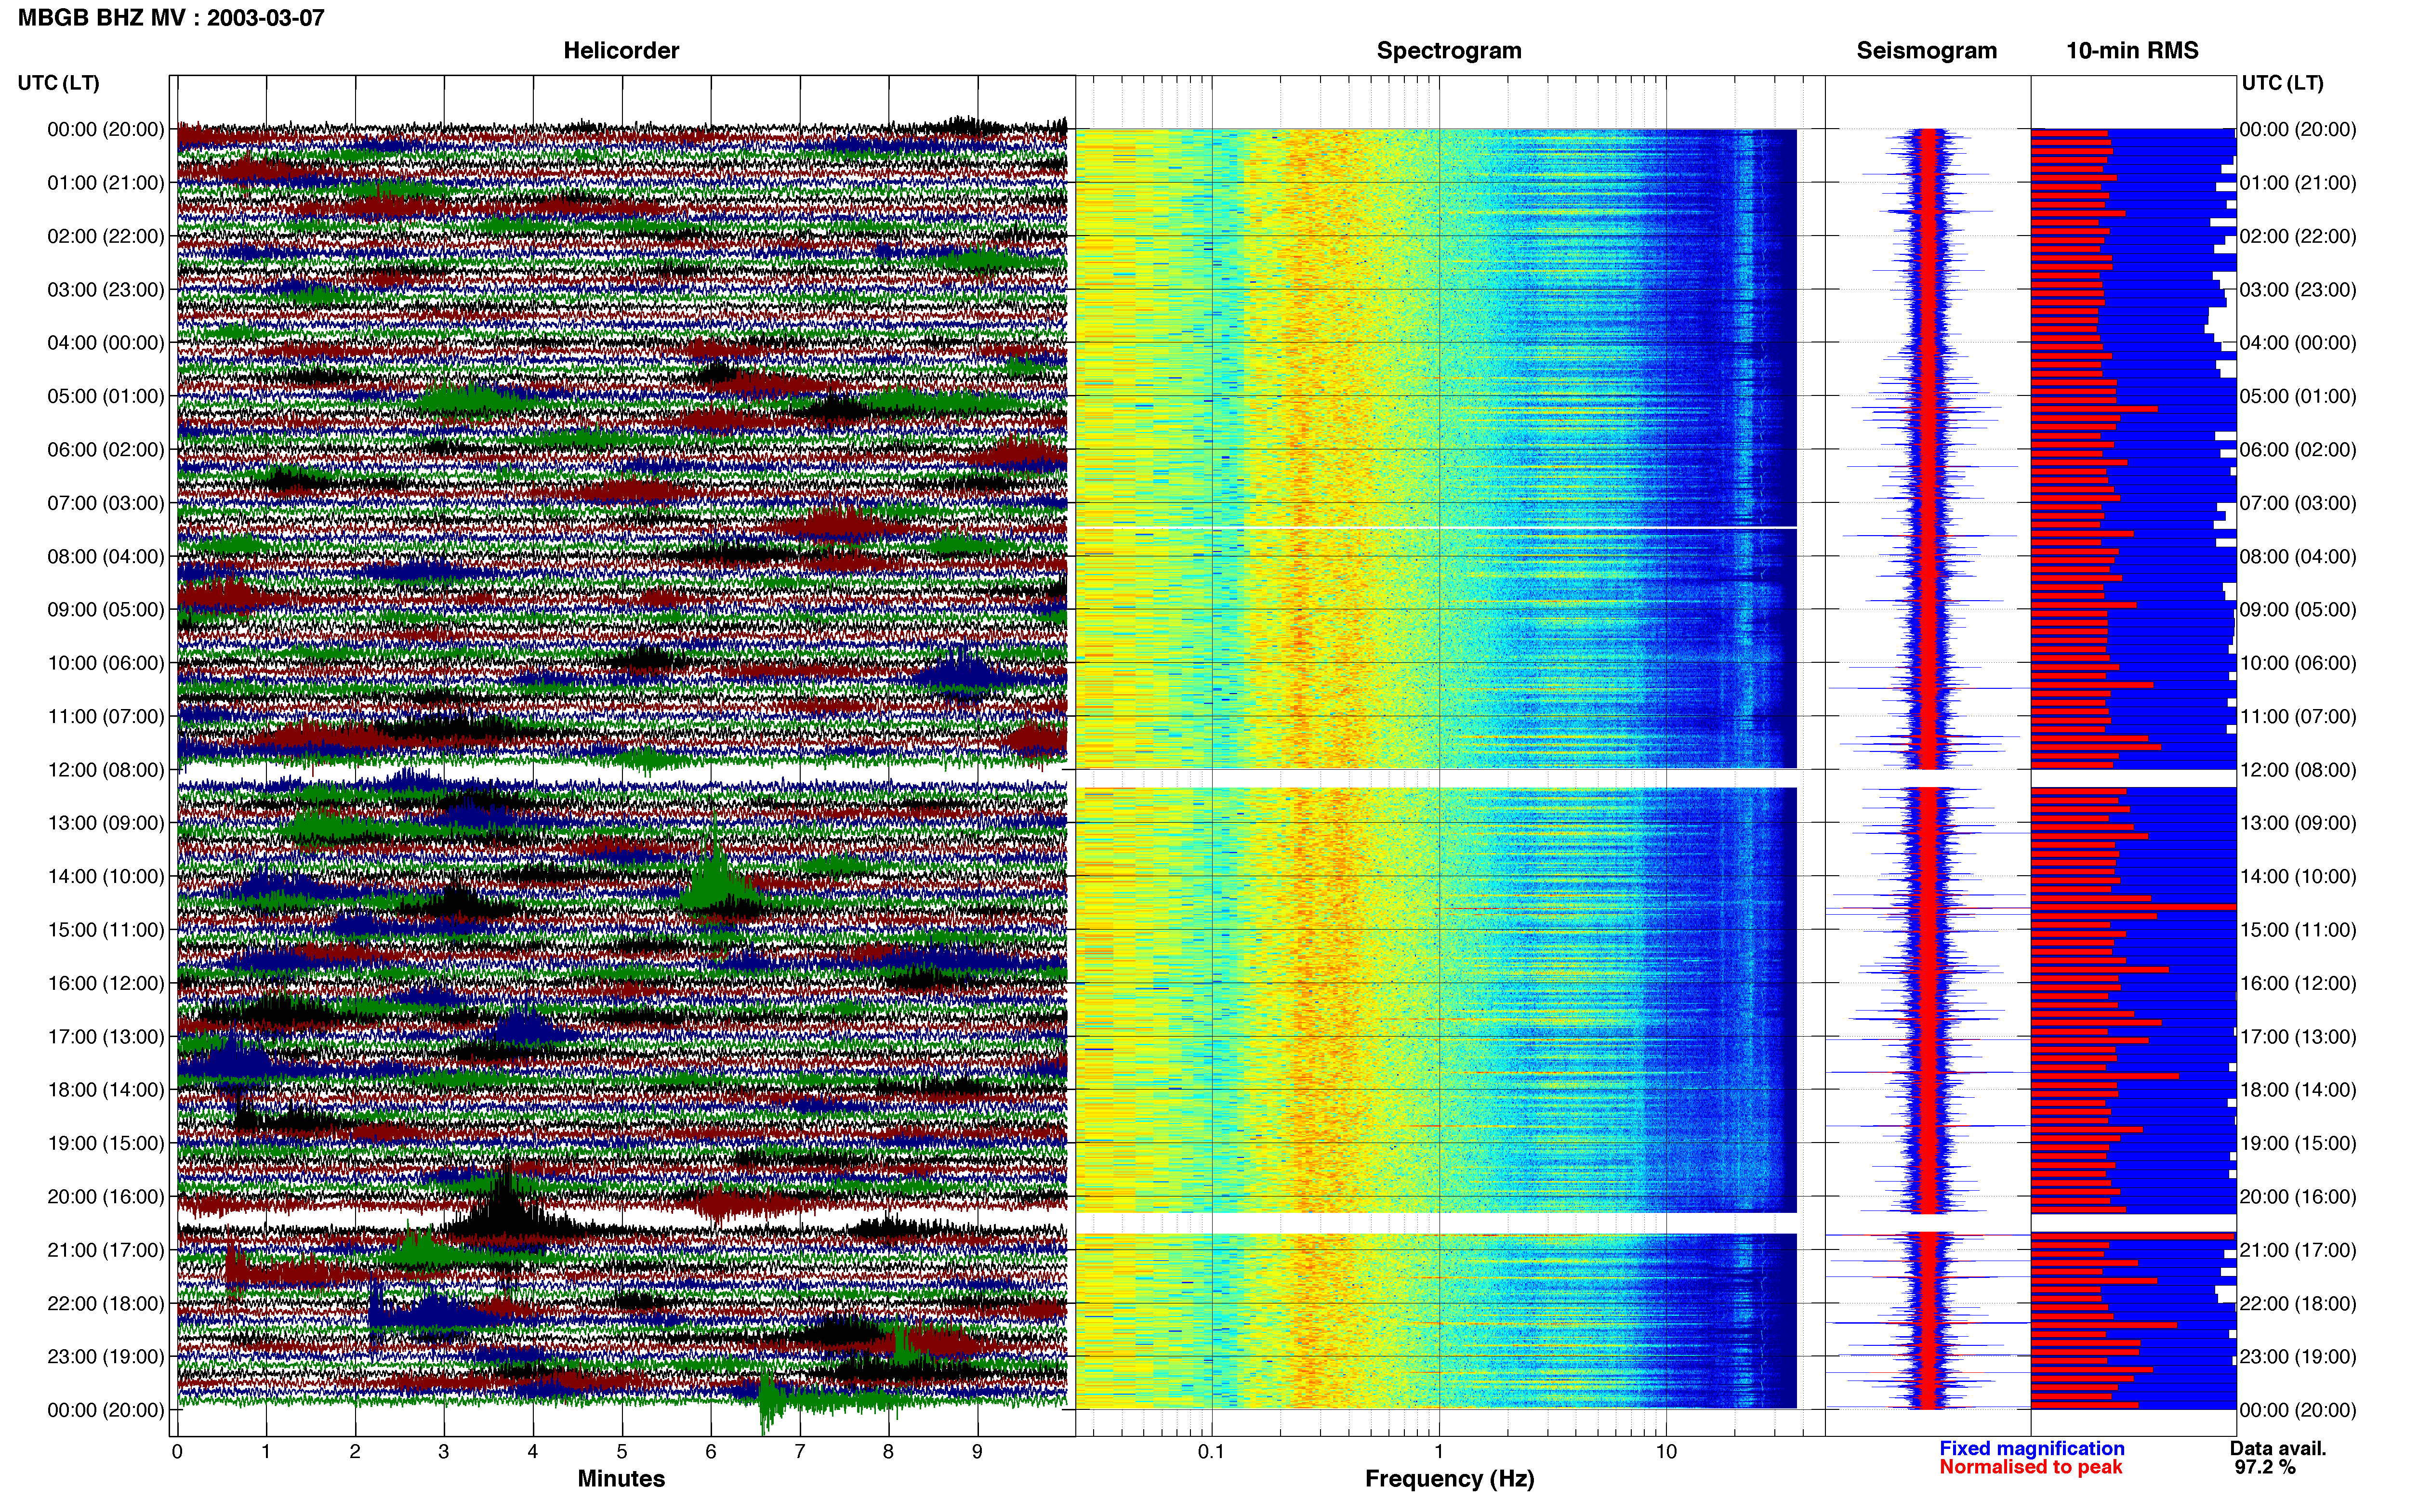Click the left '04:00 (00:00)' time label
This screenshot has width=2418, height=1512.
(x=106, y=343)
